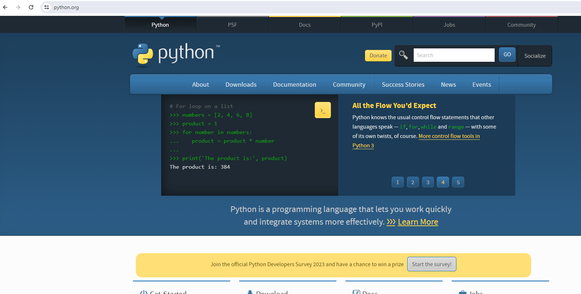Image resolution: width=581 pixels, height=294 pixels.
Task: Open the PSF top tab
Action: click(233, 25)
